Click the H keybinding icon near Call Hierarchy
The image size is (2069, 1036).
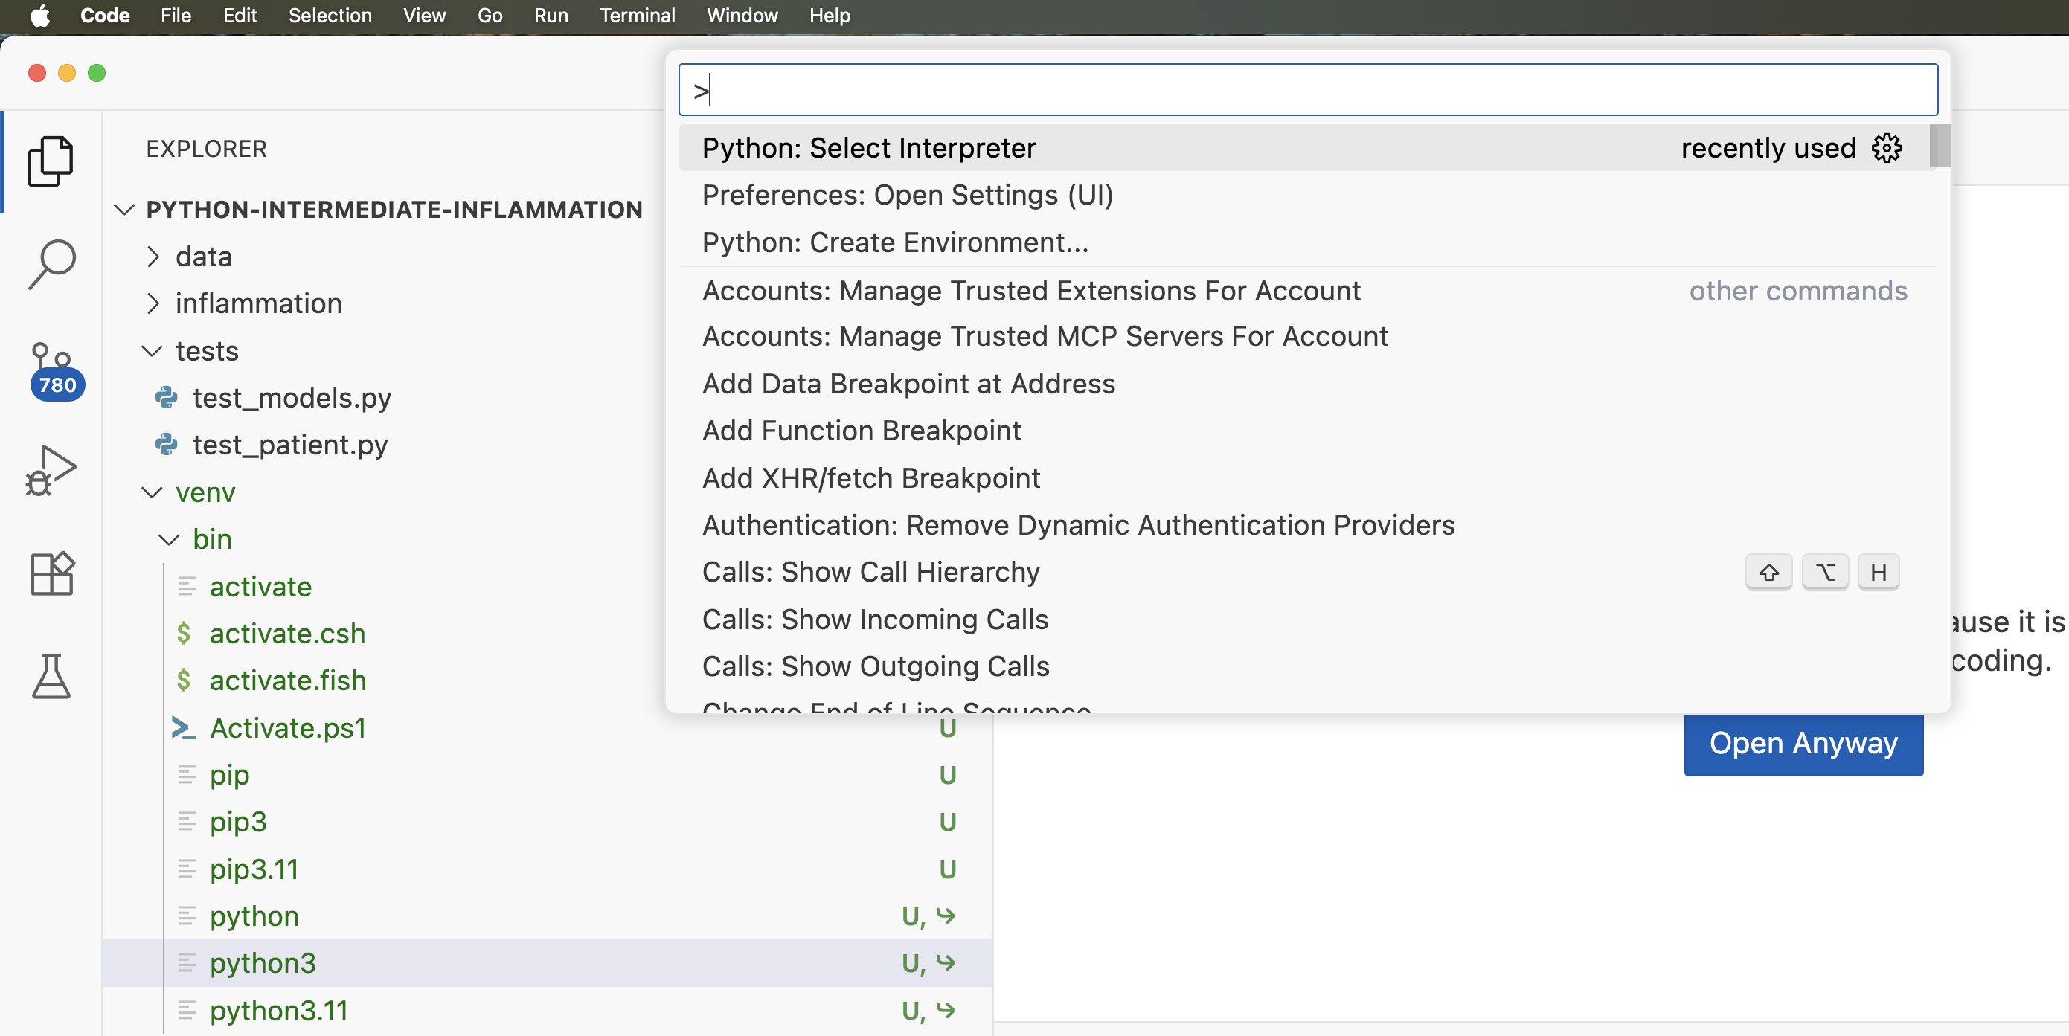[x=1879, y=571]
